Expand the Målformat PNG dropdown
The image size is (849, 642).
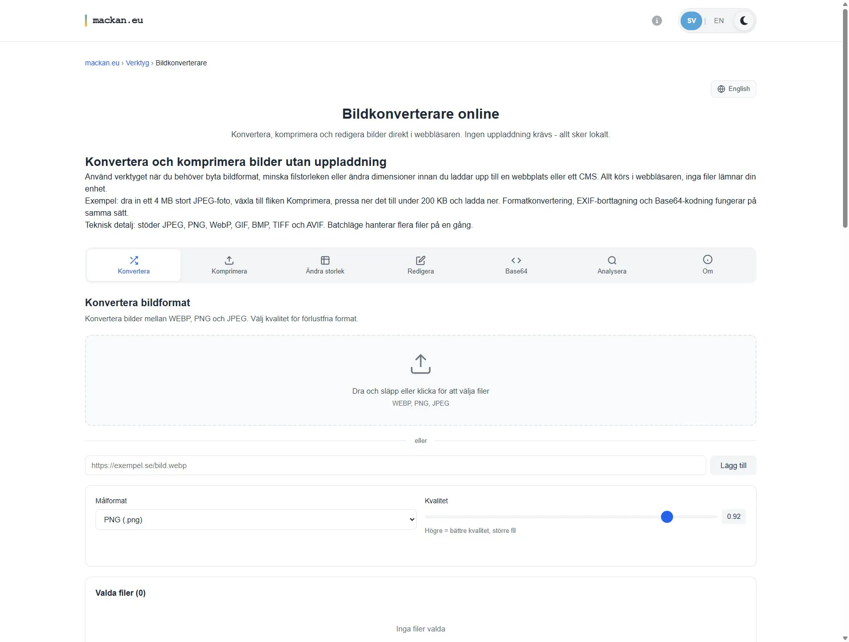point(256,520)
